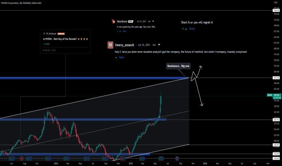Click the premium badge beside FX_Professor

[x=61, y=34]
